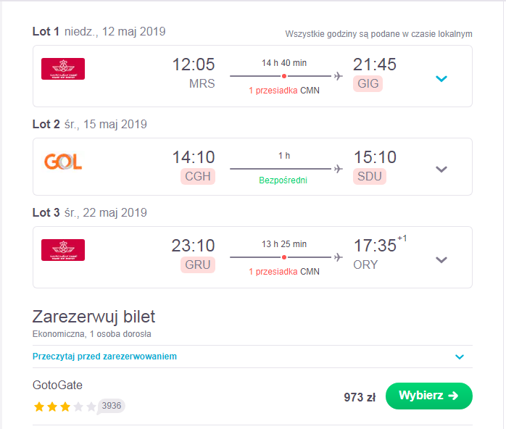The image size is (506, 429).
Task: Click the 3936 reviews count bubble
Action: (112, 406)
